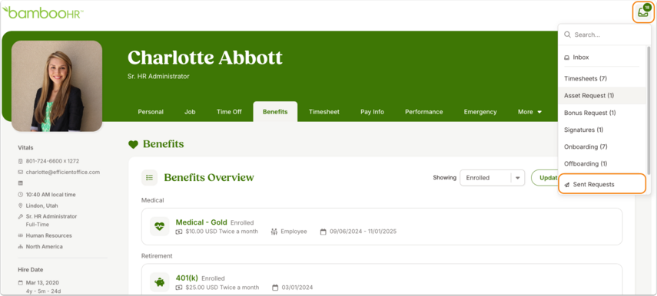Click the Human Resources department text
This screenshot has height=296, width=657.
pos(48,235)
